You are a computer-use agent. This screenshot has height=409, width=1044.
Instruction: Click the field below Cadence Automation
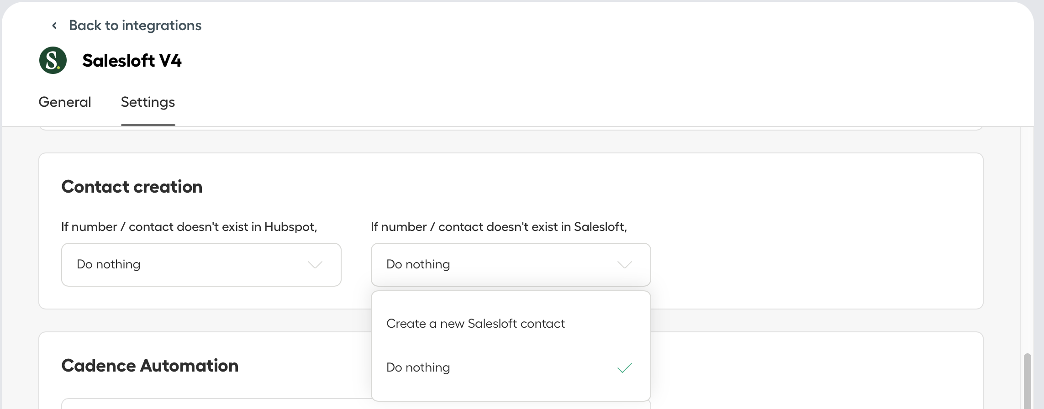tap(217, 404)
